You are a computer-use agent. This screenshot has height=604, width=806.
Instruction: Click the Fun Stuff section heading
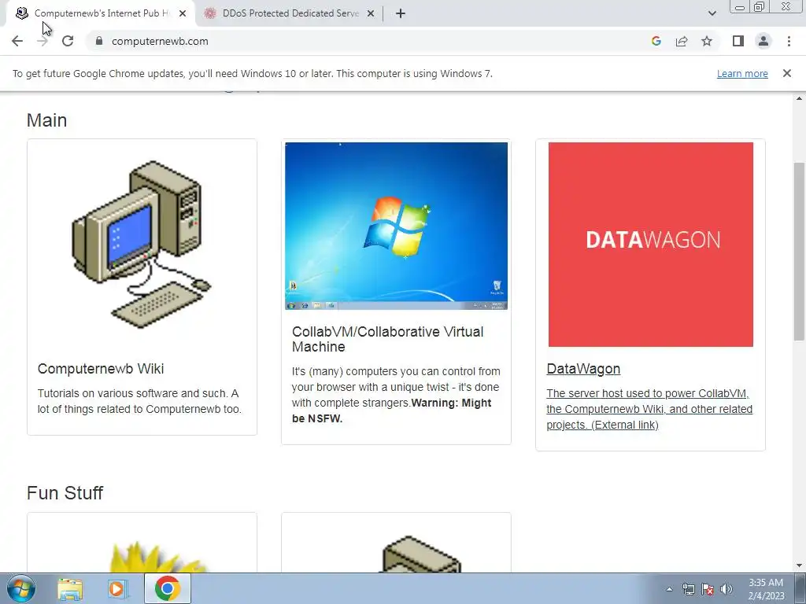pos(65,493)
